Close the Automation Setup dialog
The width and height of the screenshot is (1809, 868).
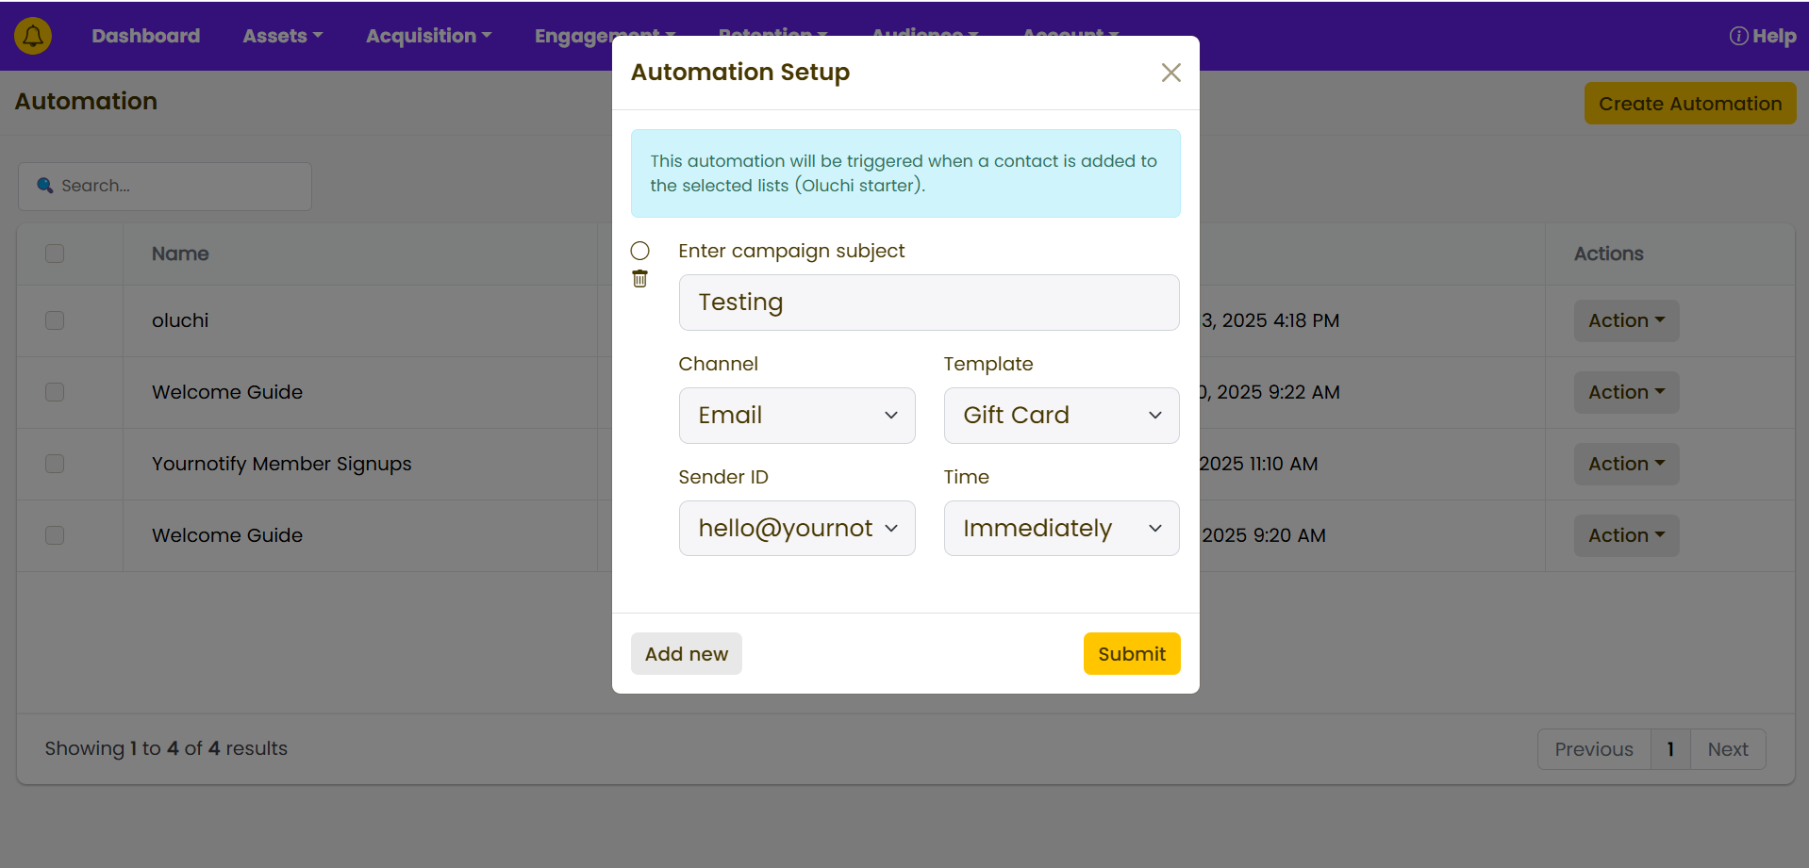[x=1170, y=73]
